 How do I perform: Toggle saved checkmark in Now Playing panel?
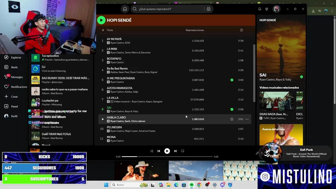(301, 77)
